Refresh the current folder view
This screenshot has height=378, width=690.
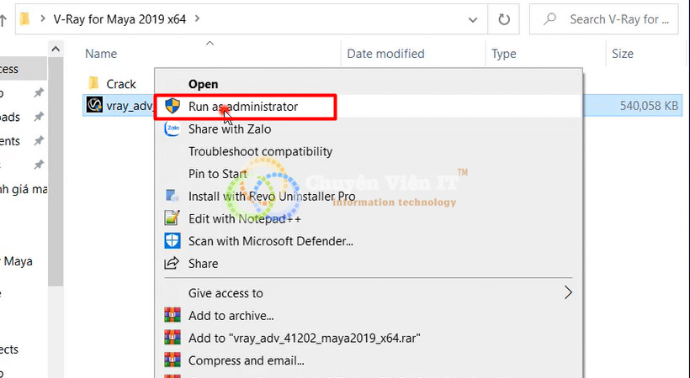pos(504,19)
